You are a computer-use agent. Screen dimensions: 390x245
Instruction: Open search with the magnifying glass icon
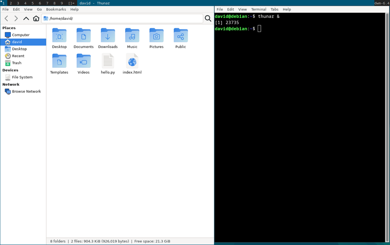pos(208,18)
